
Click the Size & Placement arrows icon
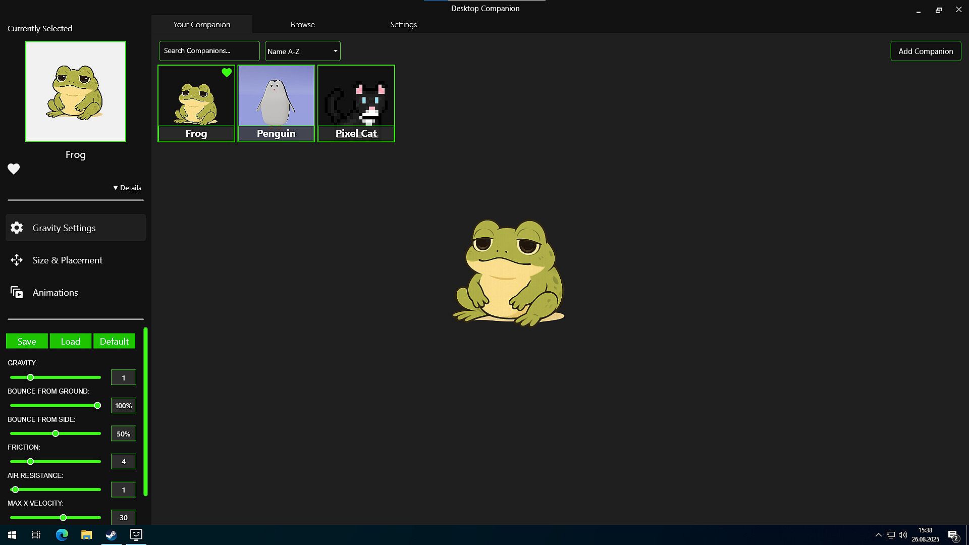click(17, 260)
